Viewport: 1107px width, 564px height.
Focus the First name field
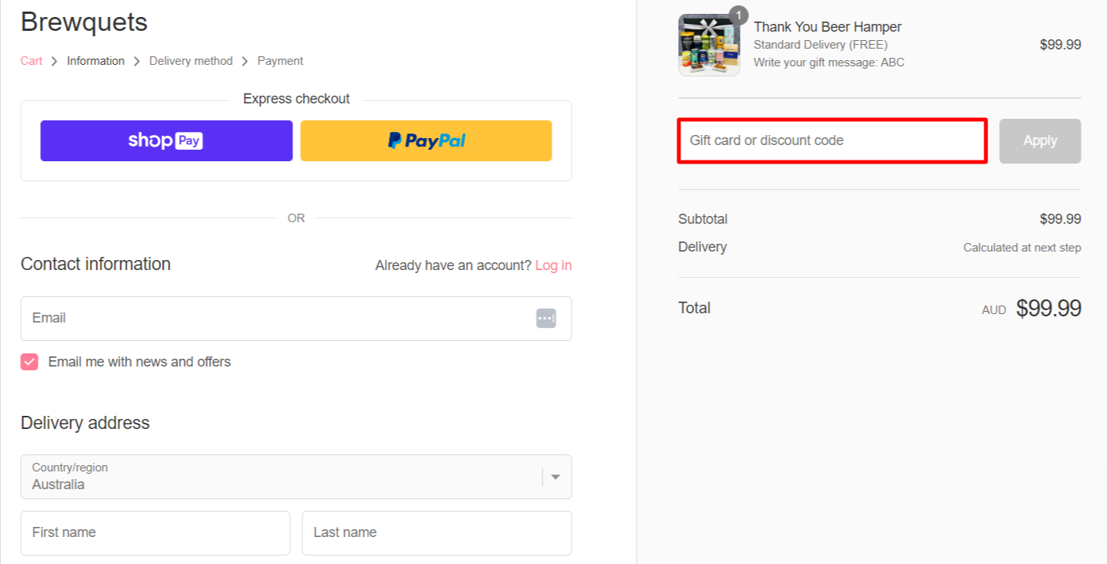(x=155, y=532)
